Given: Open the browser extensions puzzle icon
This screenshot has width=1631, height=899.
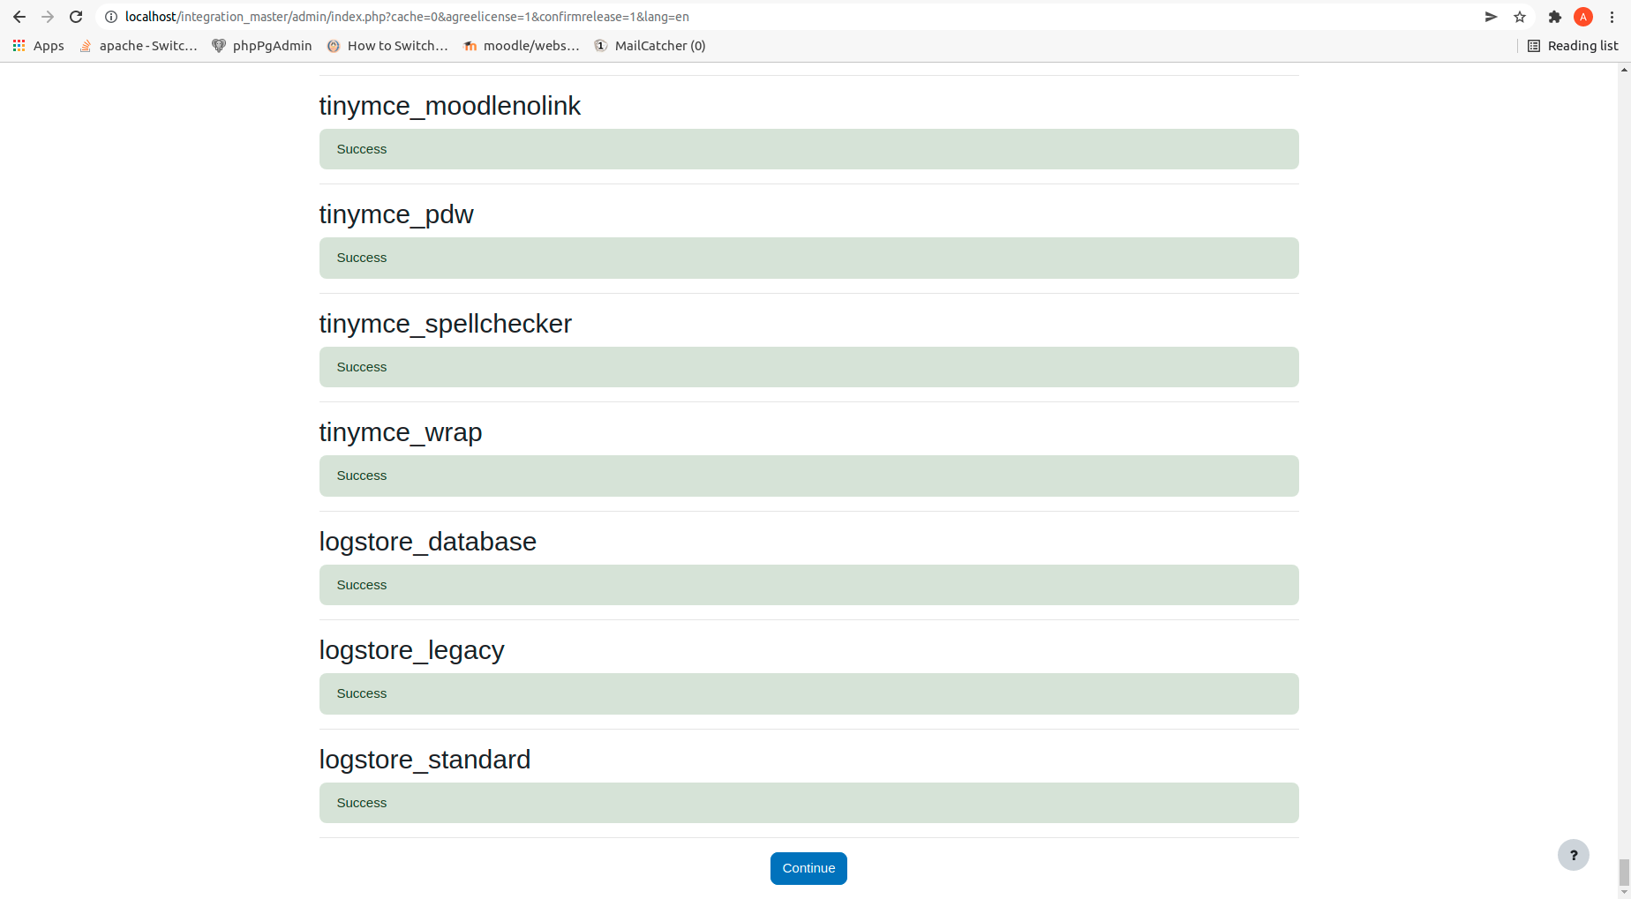Looking at the screenshot, I should pos(1555,17).
